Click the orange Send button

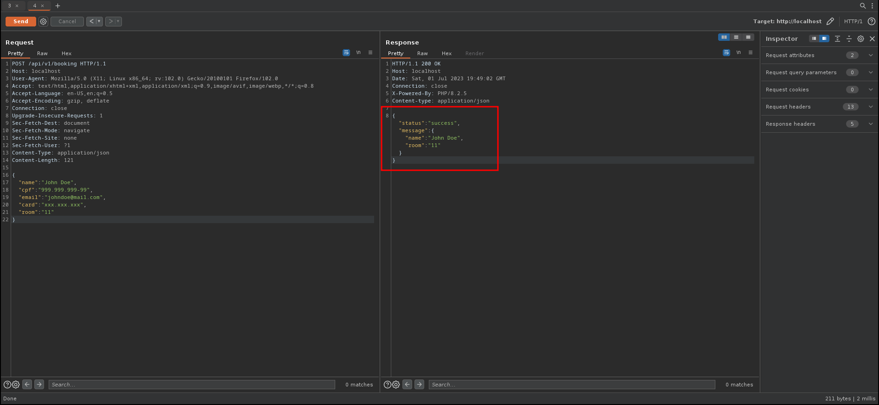[x=21, y=21]
